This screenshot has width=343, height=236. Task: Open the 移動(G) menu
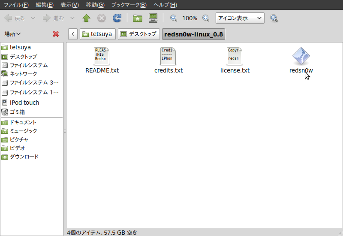(95, 5)
